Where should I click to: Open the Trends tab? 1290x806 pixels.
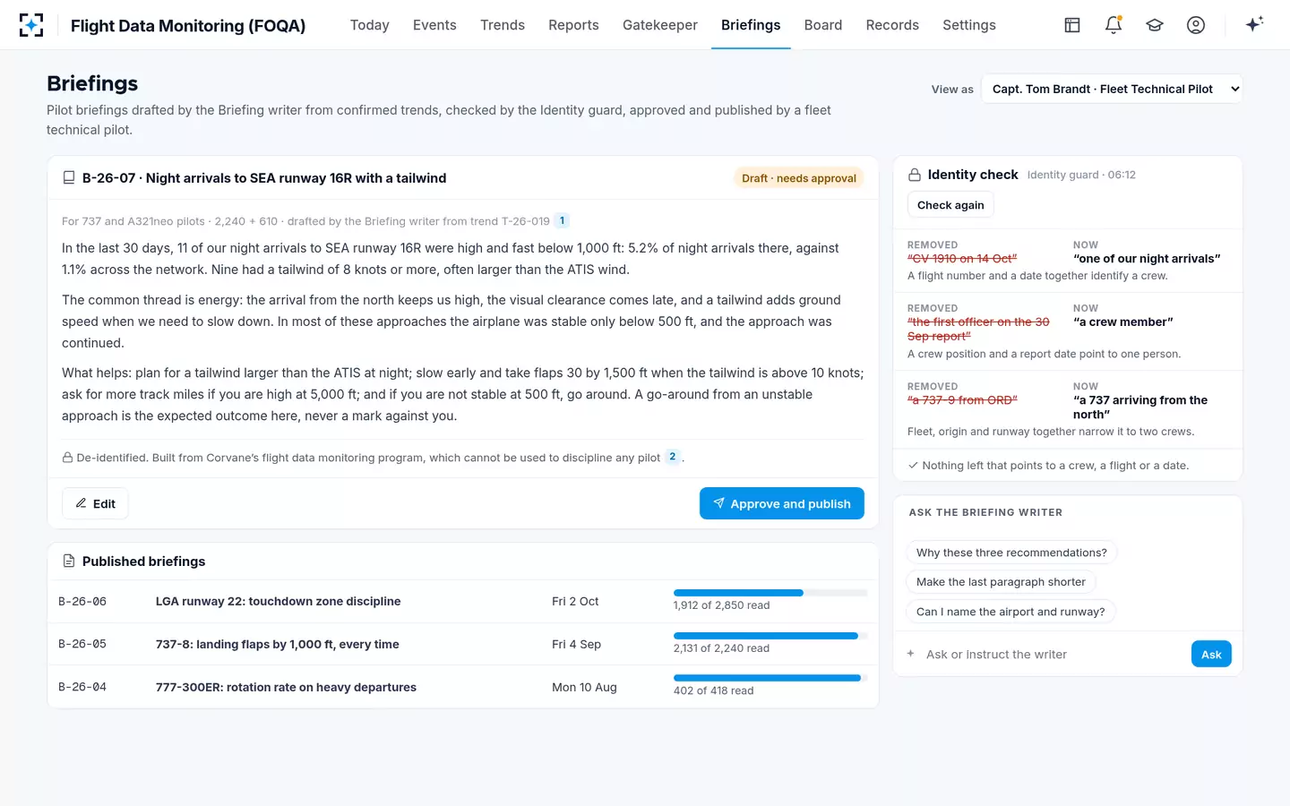coord(503,25)
